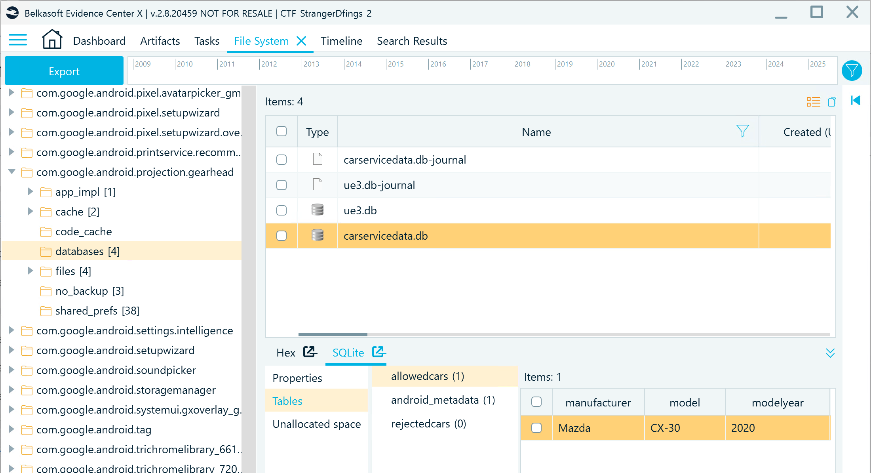The image size is (871, 473).
Task: Click the 2020 mark on the timeline ruler
Action: tap(607, 64)
